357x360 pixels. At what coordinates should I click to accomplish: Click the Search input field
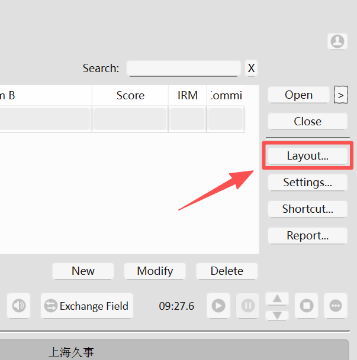click(184, 69)
